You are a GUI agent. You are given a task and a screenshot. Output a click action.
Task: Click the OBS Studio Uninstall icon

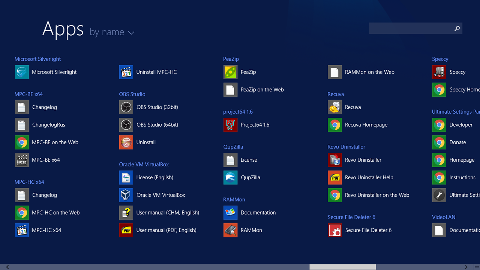126,142
